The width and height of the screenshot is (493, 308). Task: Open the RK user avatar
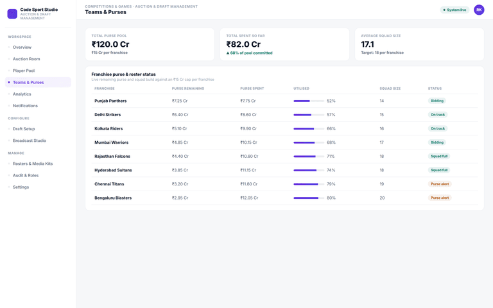(x=479, y=10)
